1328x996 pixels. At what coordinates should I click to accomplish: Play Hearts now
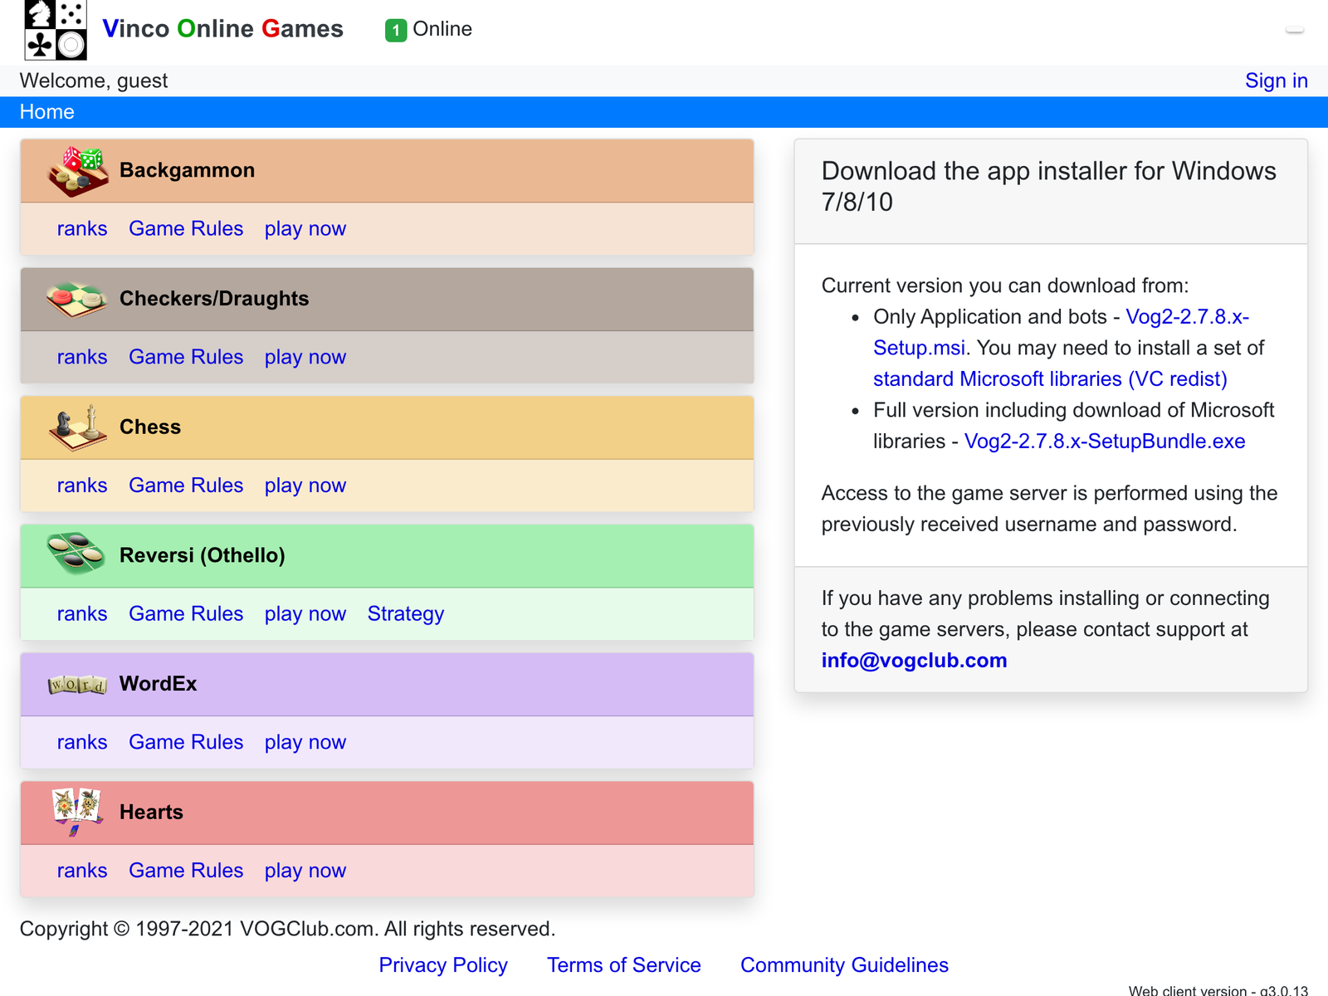[305, 871]
